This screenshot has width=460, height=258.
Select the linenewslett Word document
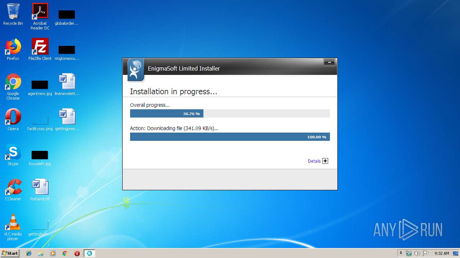click(67, 85)
